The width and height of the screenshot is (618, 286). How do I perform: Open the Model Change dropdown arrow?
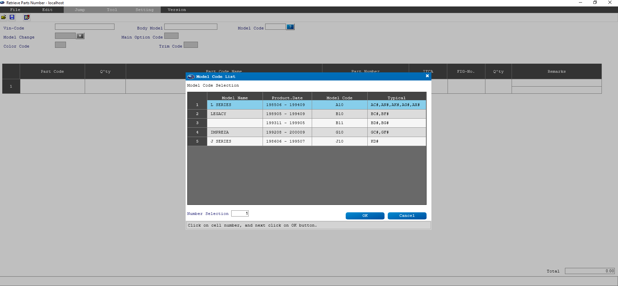pyautogui.click(x=80, y=36)
